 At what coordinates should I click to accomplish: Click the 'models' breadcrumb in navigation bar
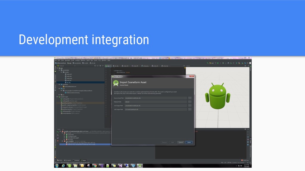pos(85,63)
